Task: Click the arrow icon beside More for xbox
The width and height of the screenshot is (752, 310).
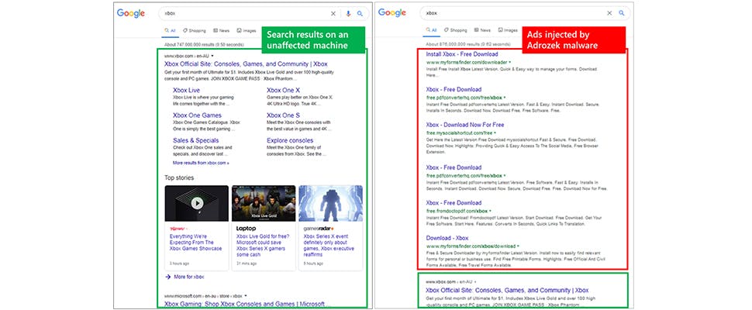Action: [168, 277]
